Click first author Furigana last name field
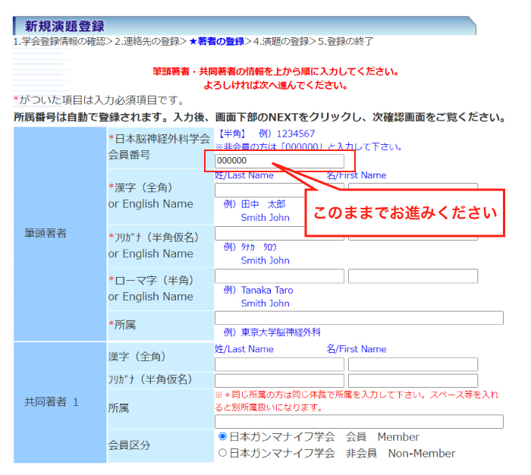 [259, 234]
